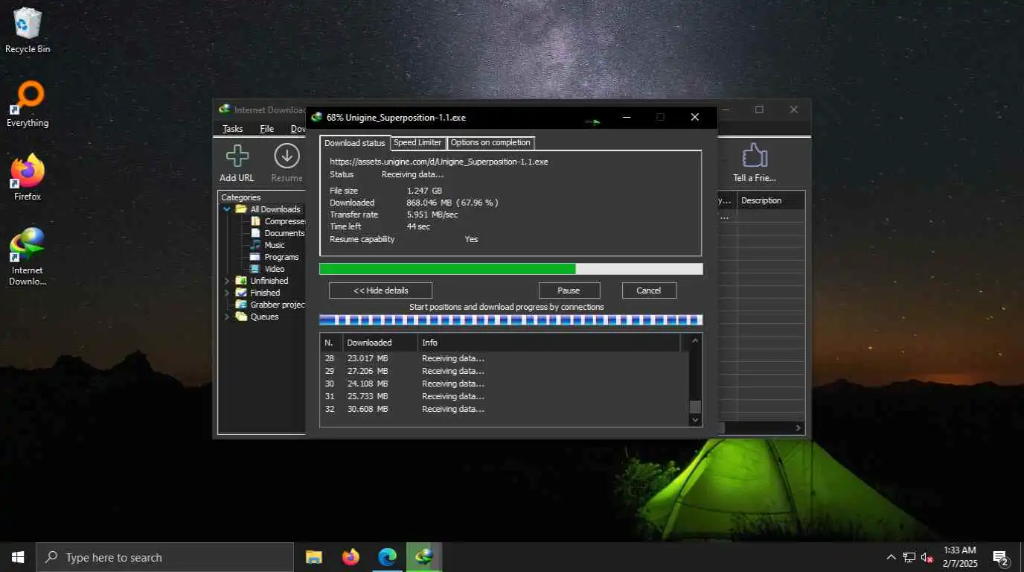Click the N. column header

coord(331,343)
